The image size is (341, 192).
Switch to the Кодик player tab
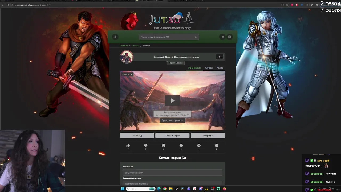click(220, 68)
